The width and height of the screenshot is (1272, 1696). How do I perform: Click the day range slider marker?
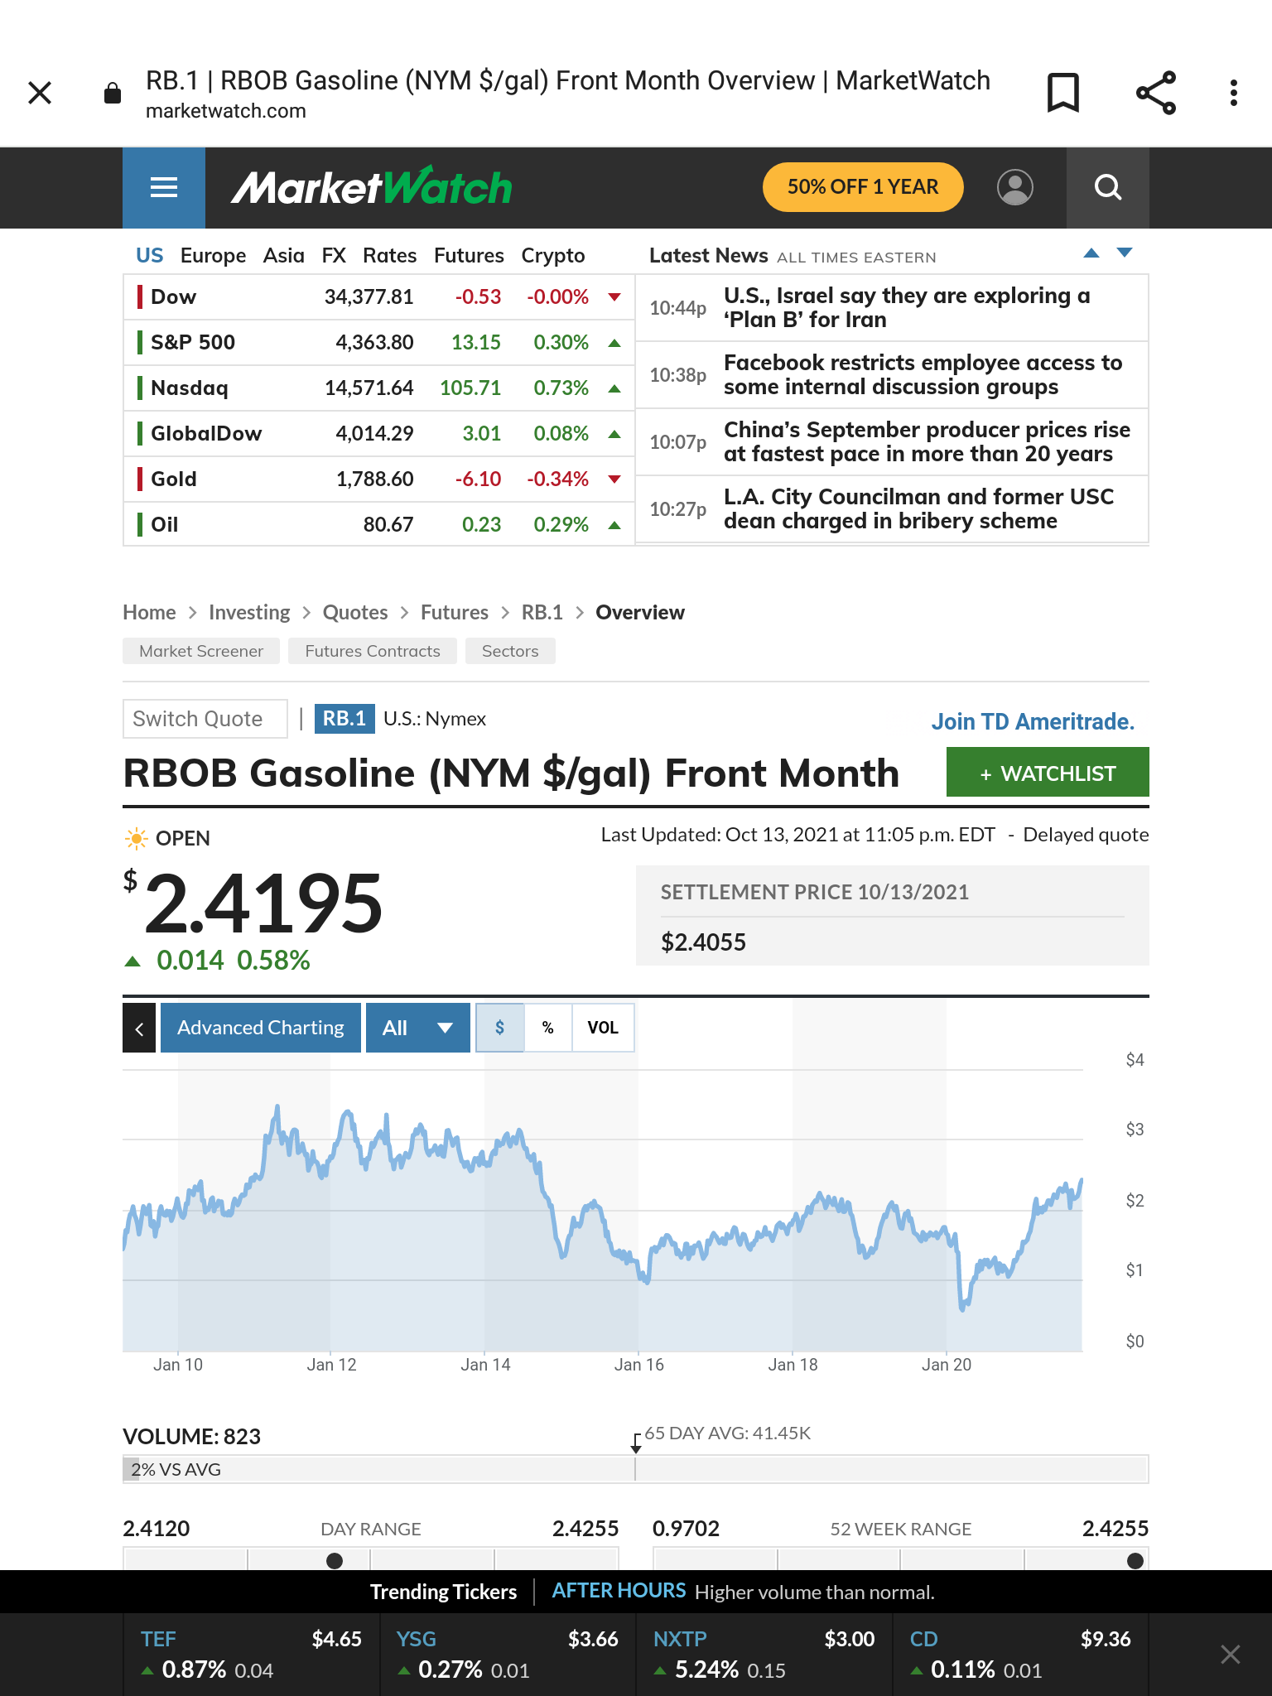pos(335,1561)
